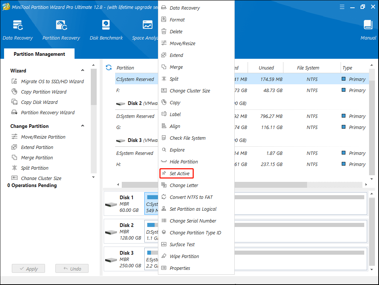This screenshot has height=285, width=379.
Task: Launch Disk Benchmark from the toolbar
Action: coord(106,25)
